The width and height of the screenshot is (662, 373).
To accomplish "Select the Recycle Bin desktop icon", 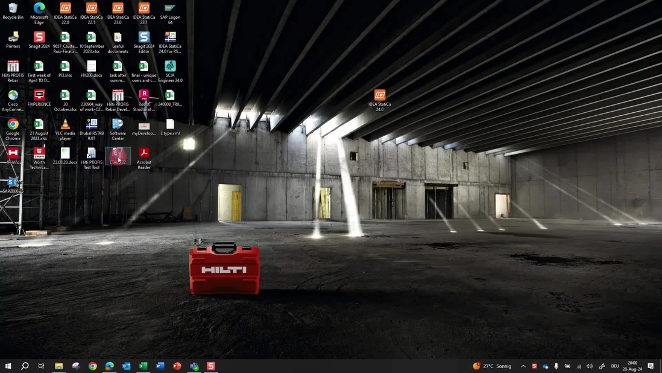I will [13, 11].
